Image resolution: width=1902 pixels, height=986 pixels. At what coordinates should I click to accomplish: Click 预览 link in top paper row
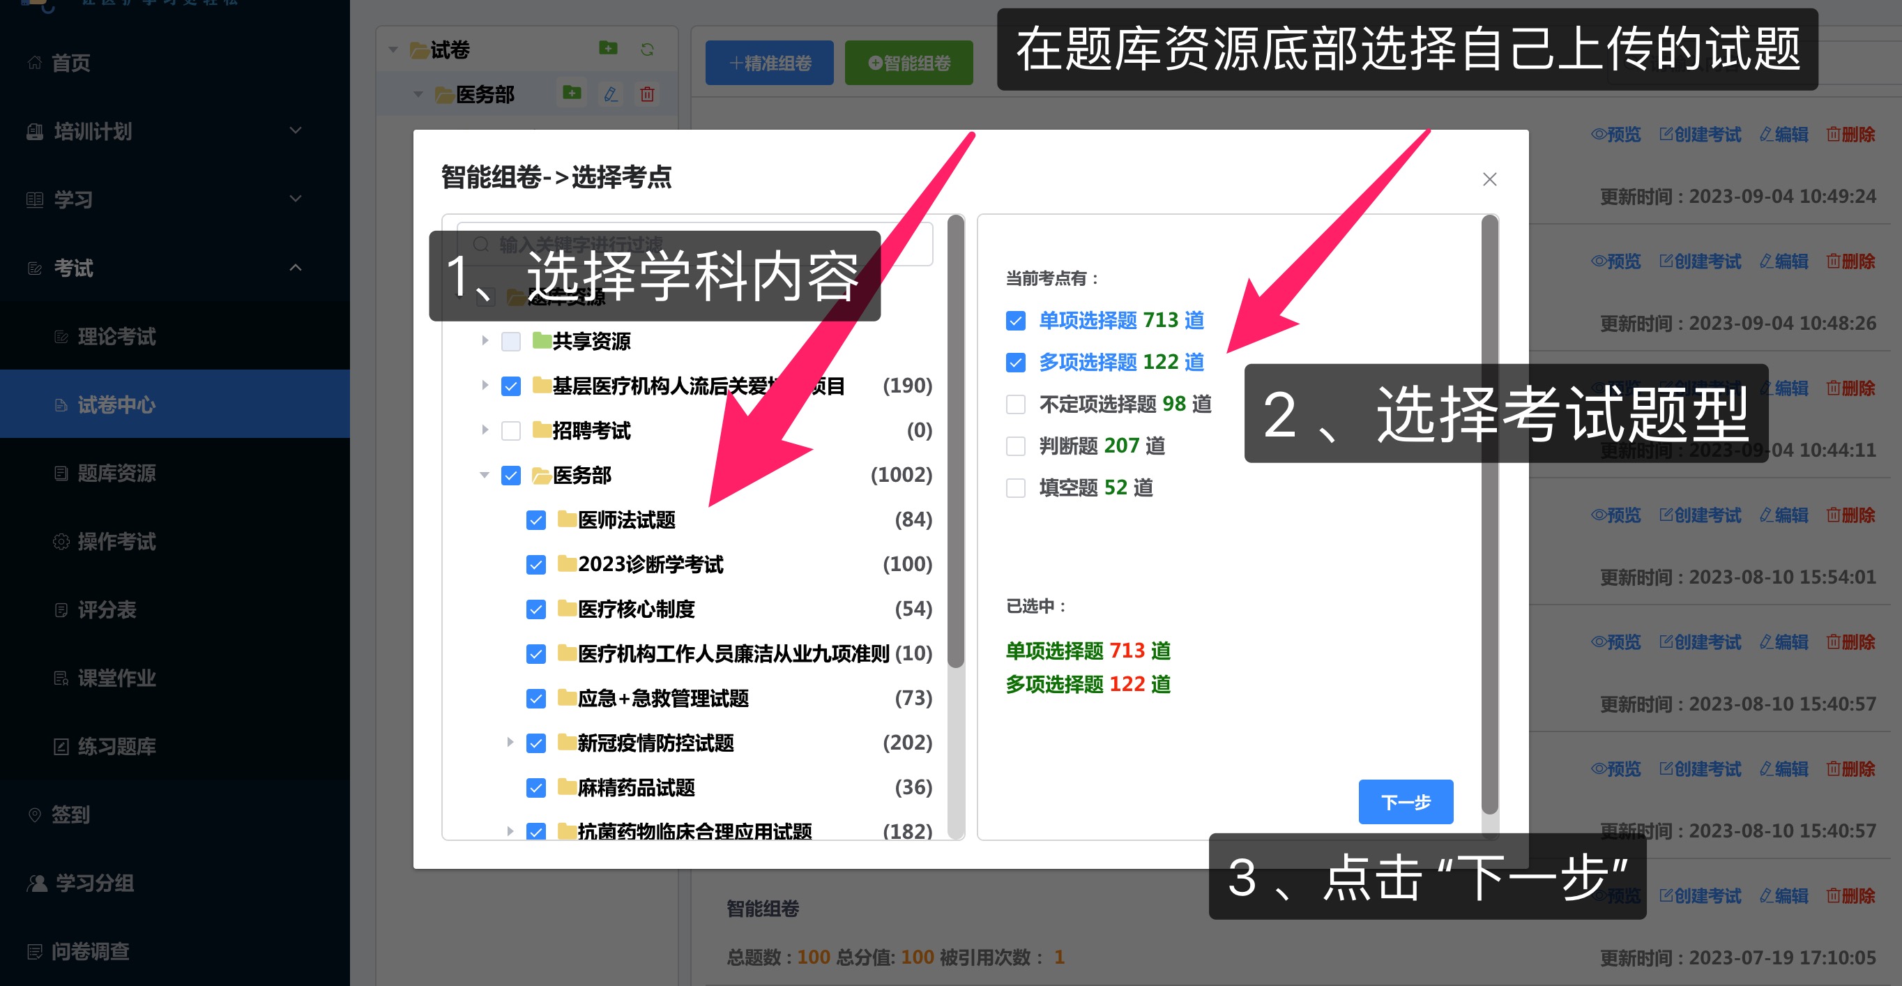(x=1615, y=135)
